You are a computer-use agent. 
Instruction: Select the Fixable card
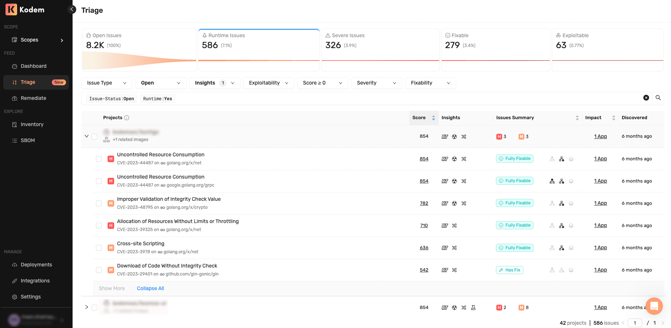coord(496,50)
